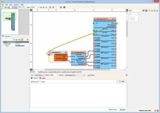The image size is (160, 113).
Task: Save the project using the floppy disk icon
Action: coord(9,7)
